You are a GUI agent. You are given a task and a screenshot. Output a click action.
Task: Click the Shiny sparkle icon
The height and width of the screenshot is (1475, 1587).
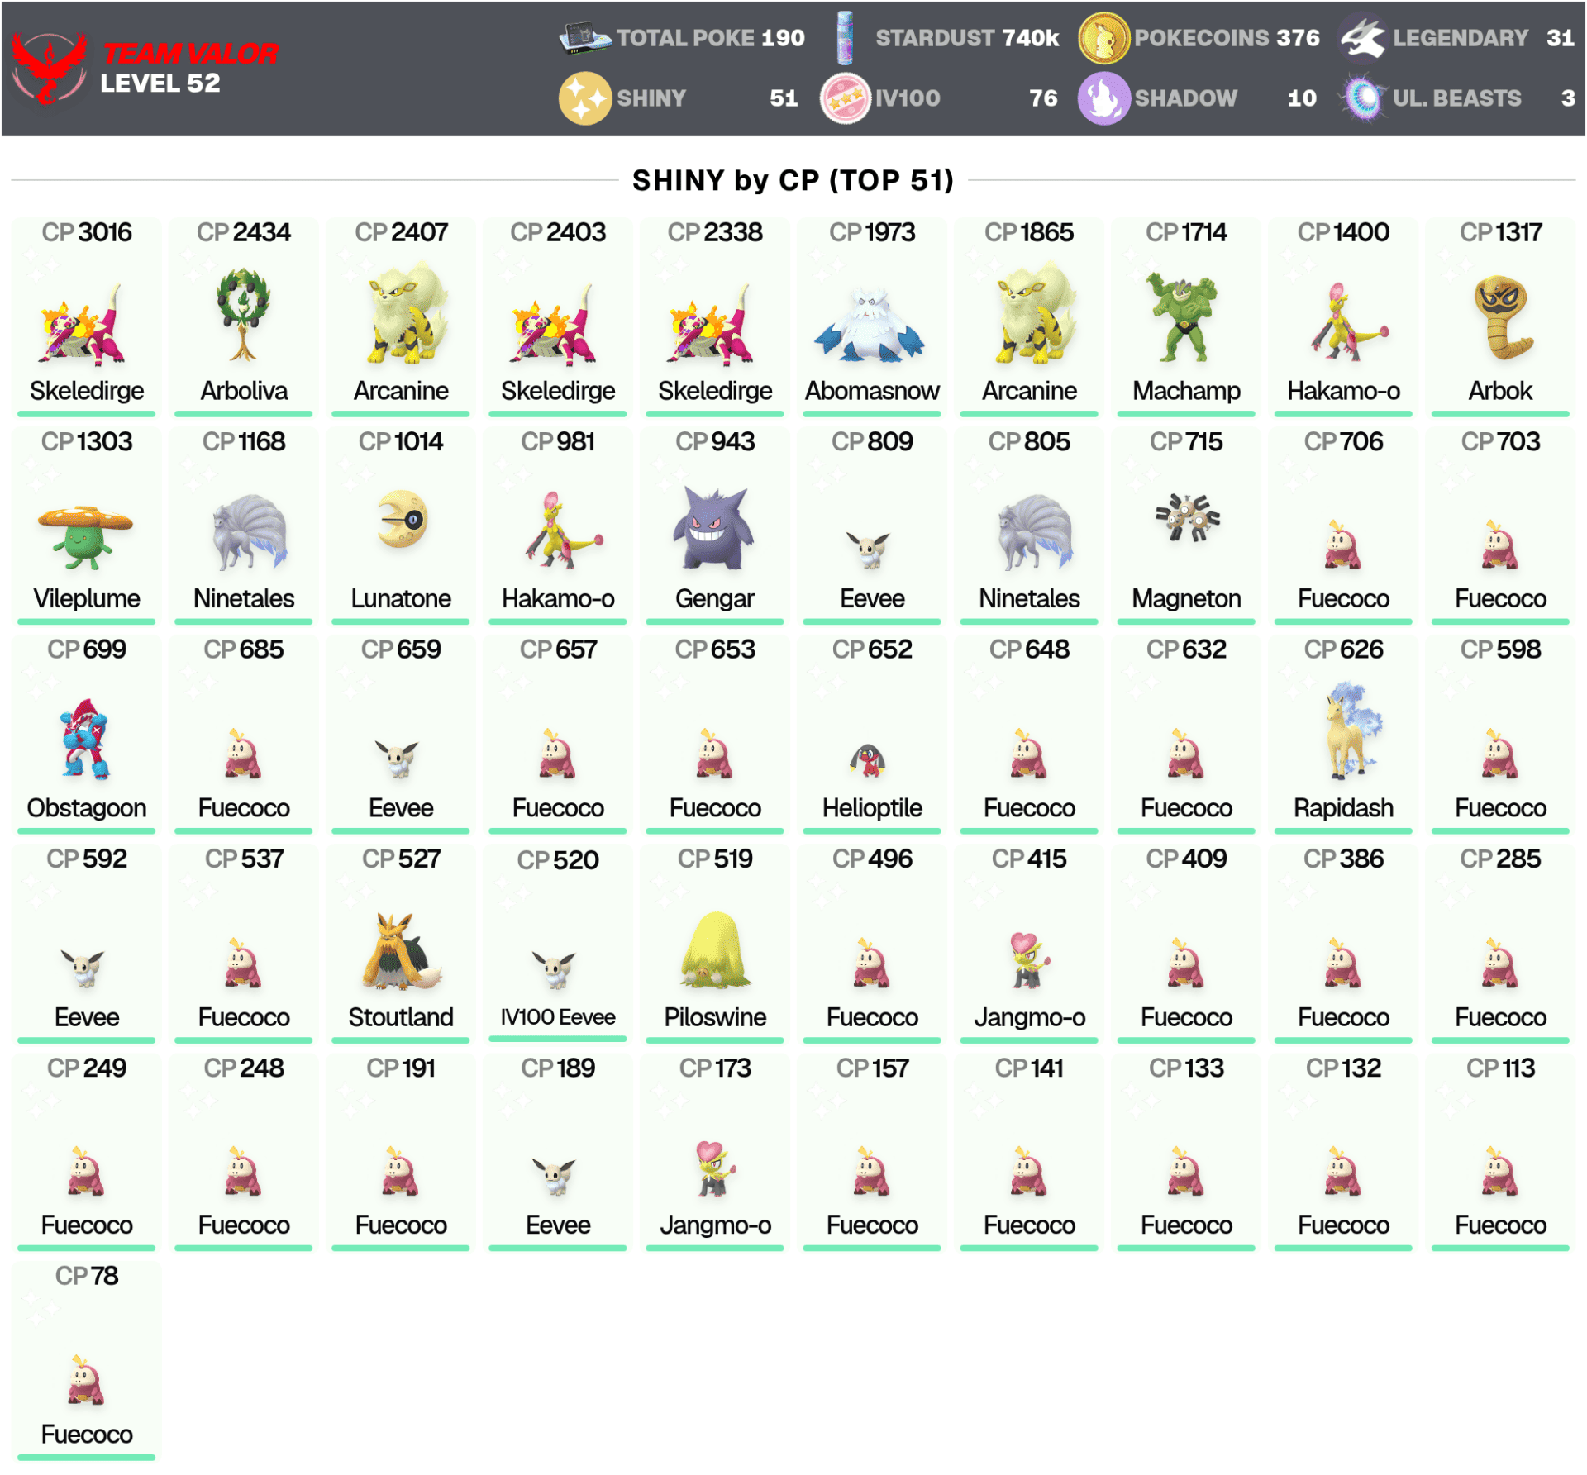585,98
